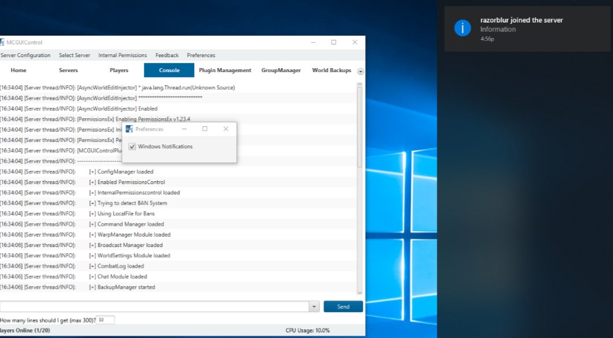Toggle the Windows Notifications checkbox

[132, 147]
